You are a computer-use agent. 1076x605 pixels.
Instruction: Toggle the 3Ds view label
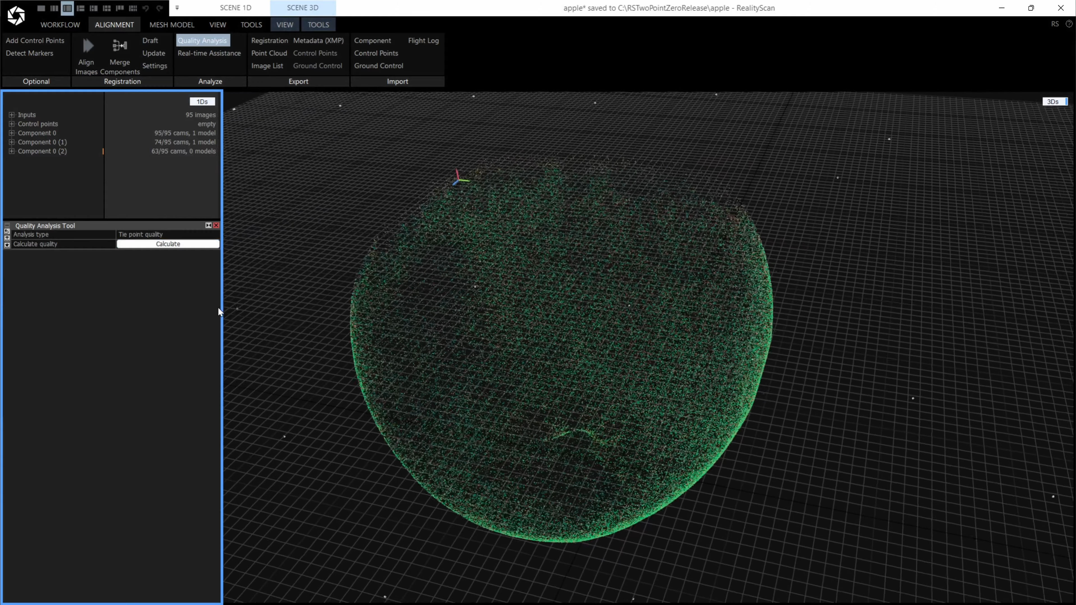1053,101
